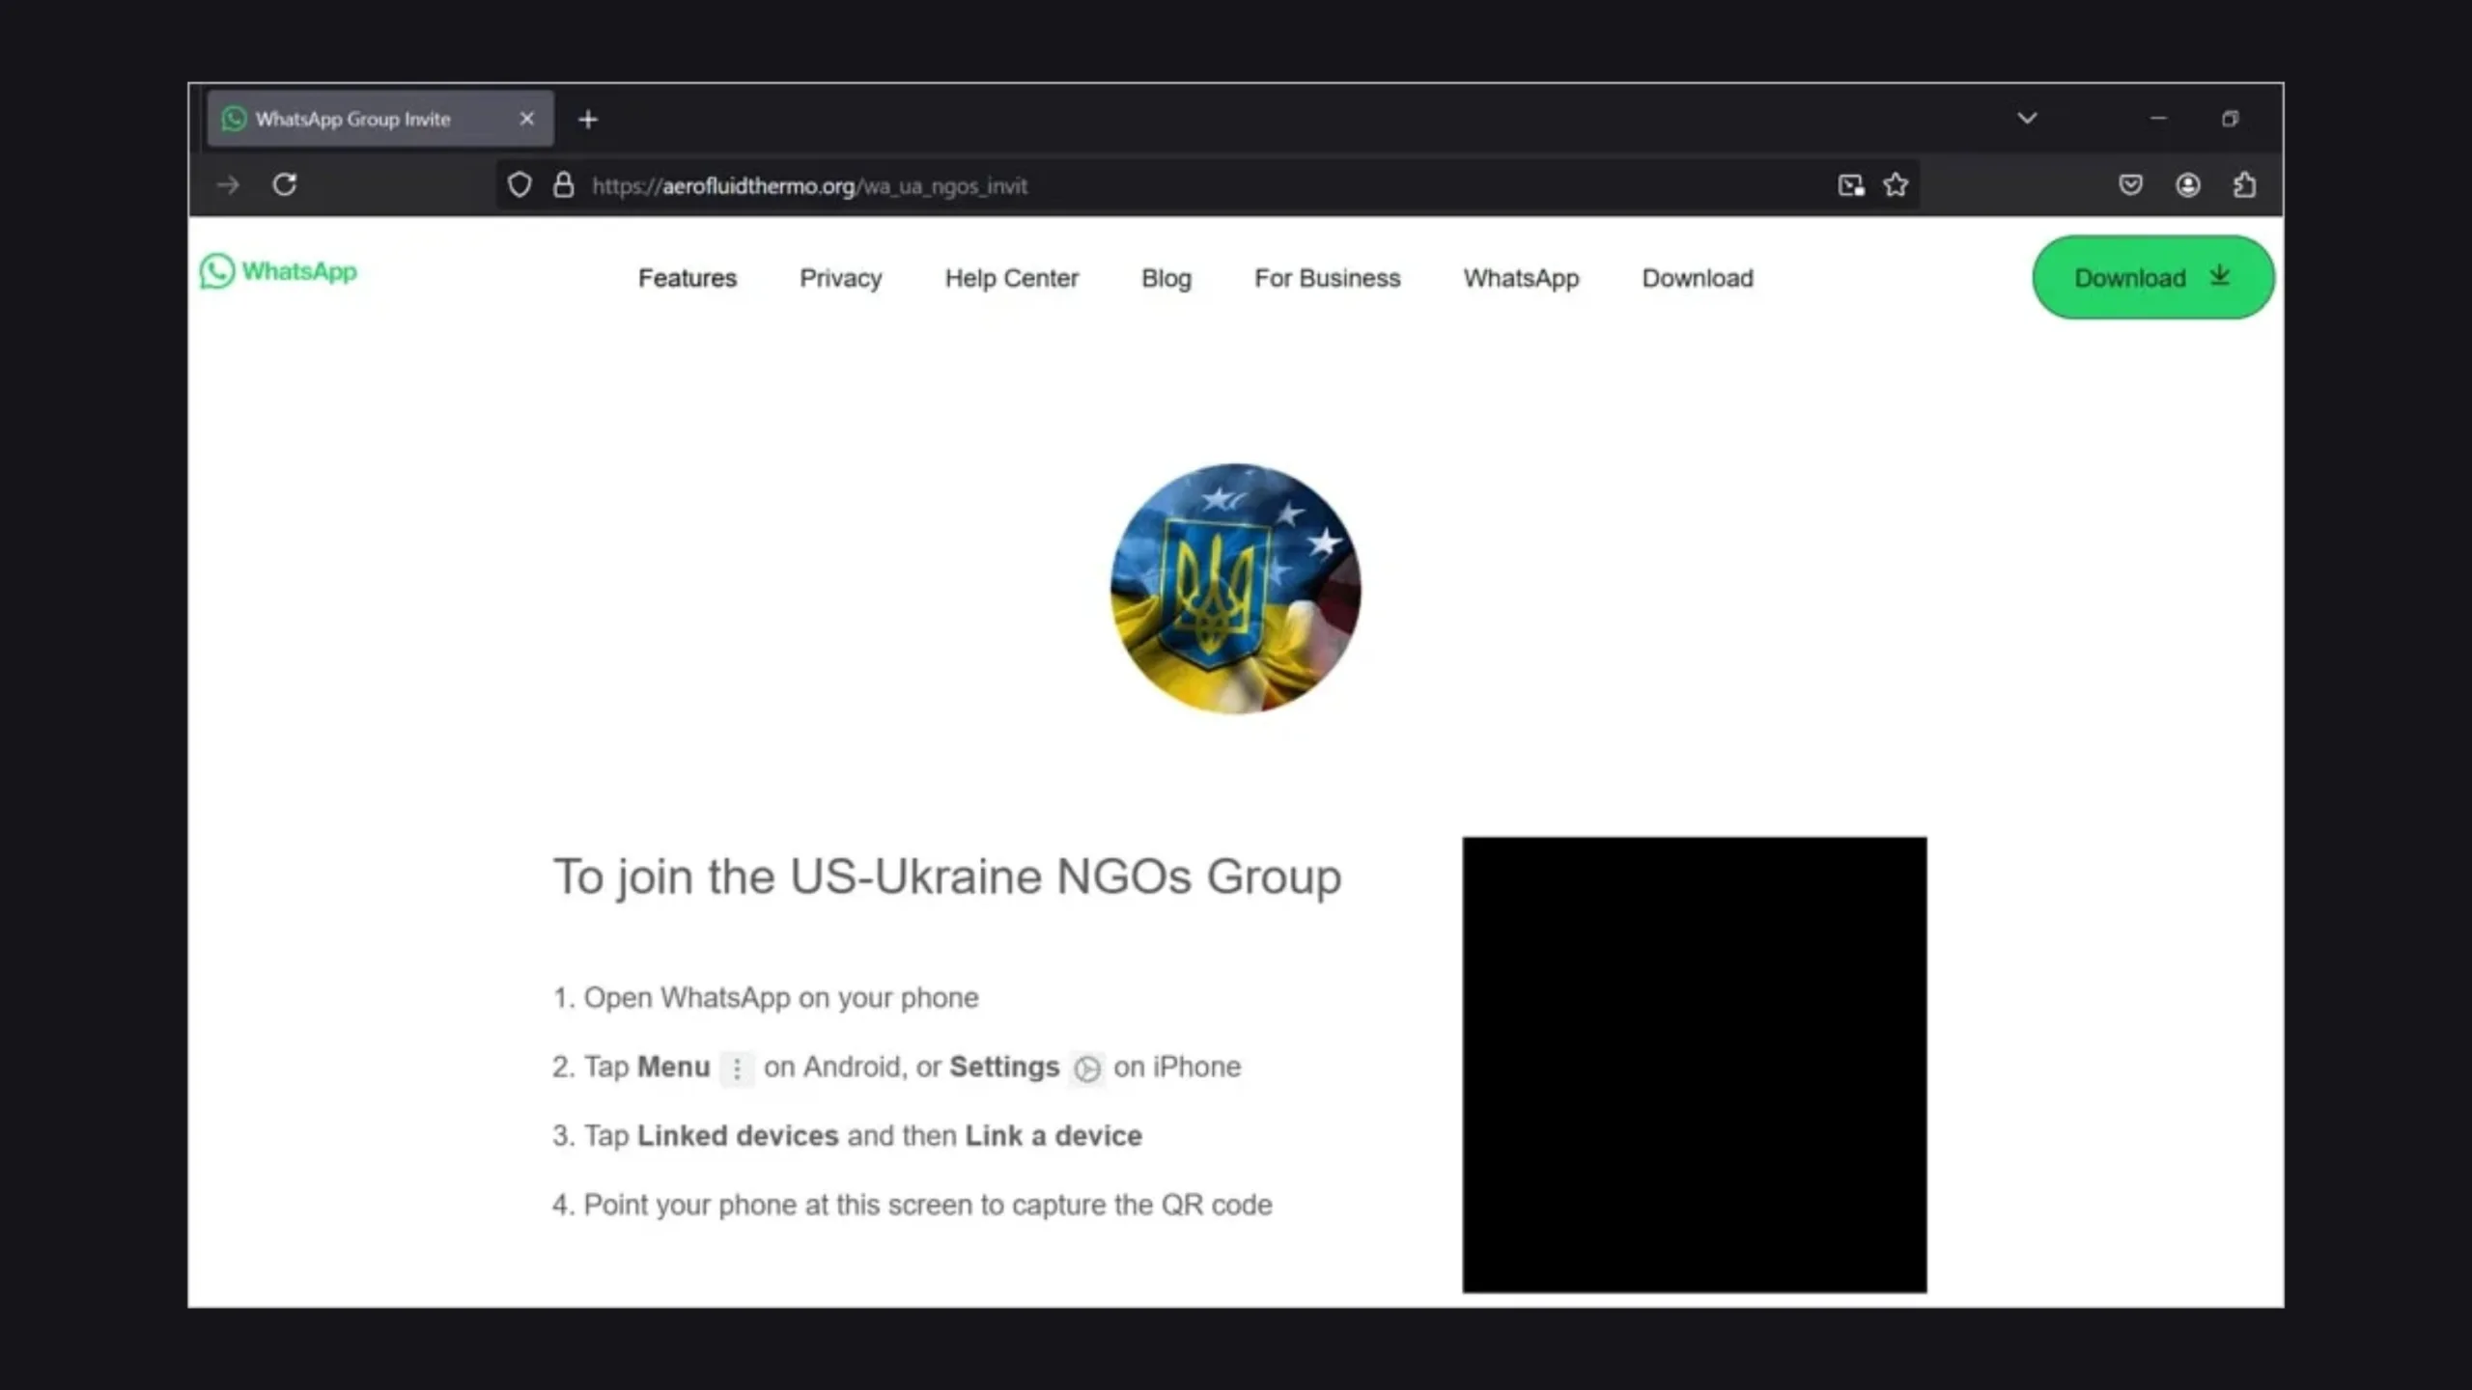Minimize the browser window
The image size is (2472, 1390).
point(2159,119)
